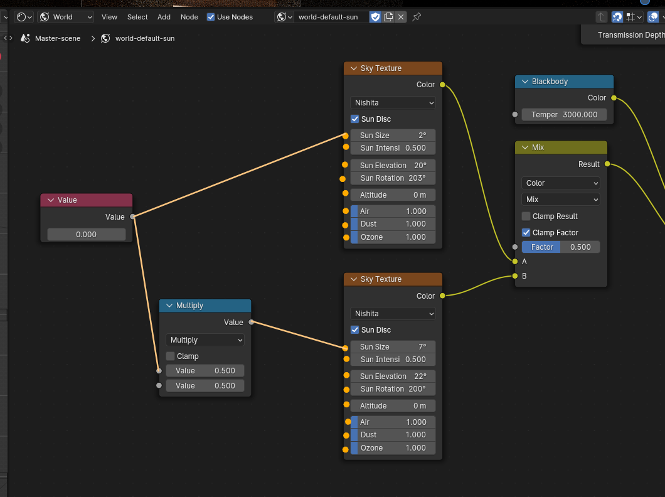Toggle the pin icon in the header
Viewport: 665px width, 497px height.
click(x=417, y=17)
